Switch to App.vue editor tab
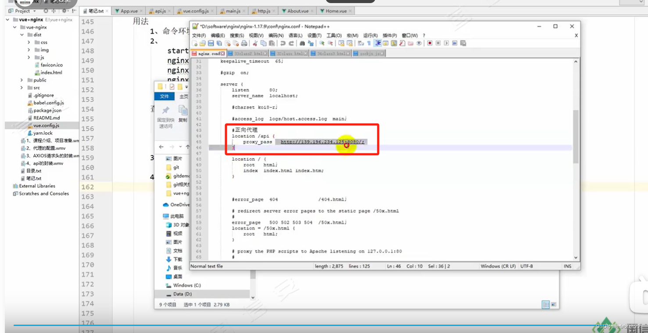 [127, 11]
